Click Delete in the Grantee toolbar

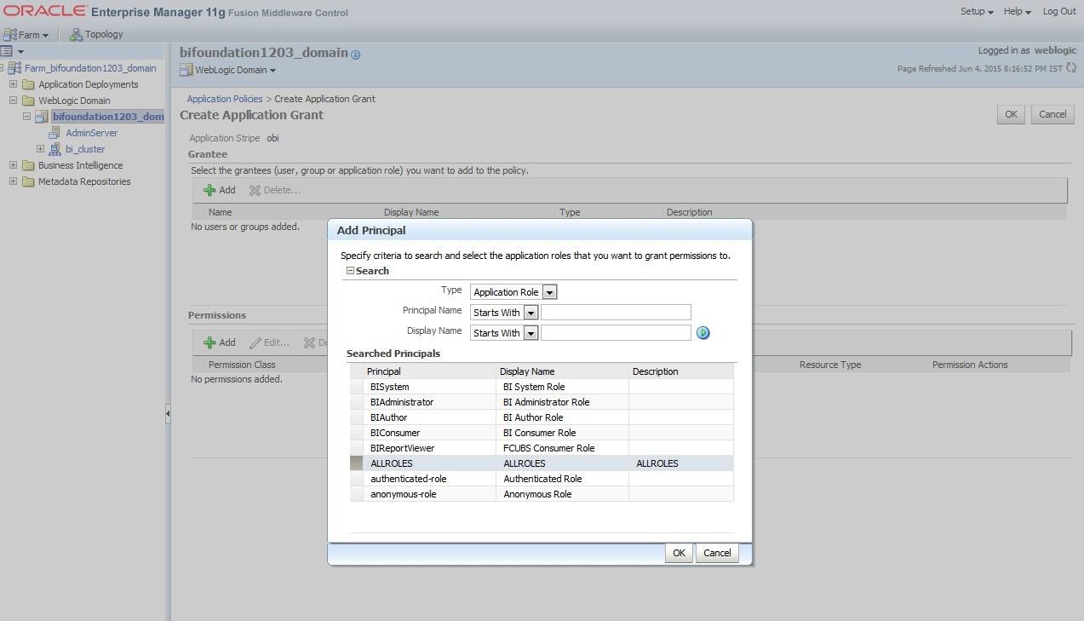[274, 190]
